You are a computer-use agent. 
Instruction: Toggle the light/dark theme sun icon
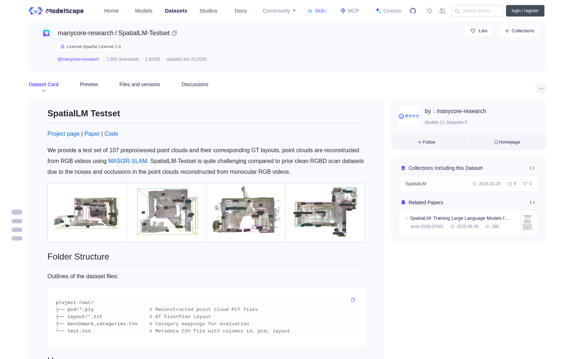[429, 11]
